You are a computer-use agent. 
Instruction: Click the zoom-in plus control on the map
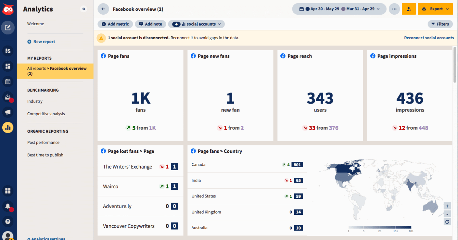[x=447, y=206]
